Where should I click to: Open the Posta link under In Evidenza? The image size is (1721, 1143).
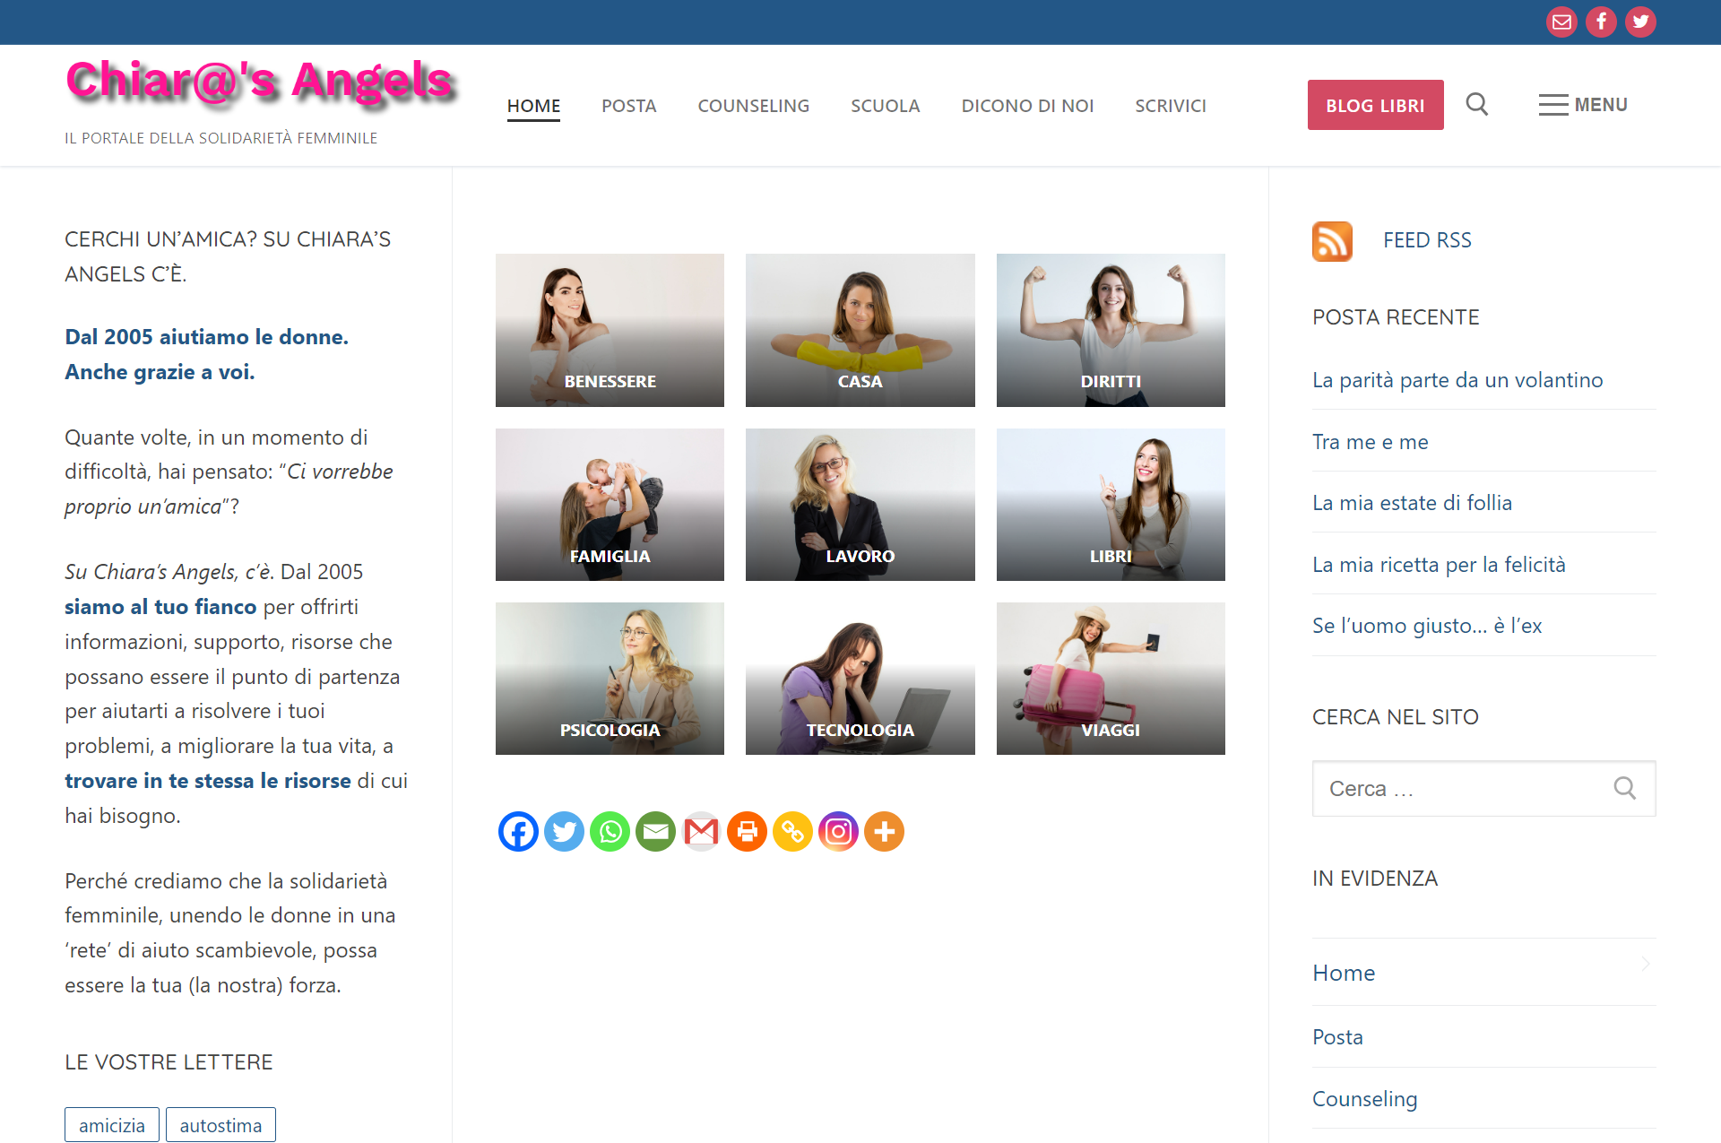(1337, 1037)
